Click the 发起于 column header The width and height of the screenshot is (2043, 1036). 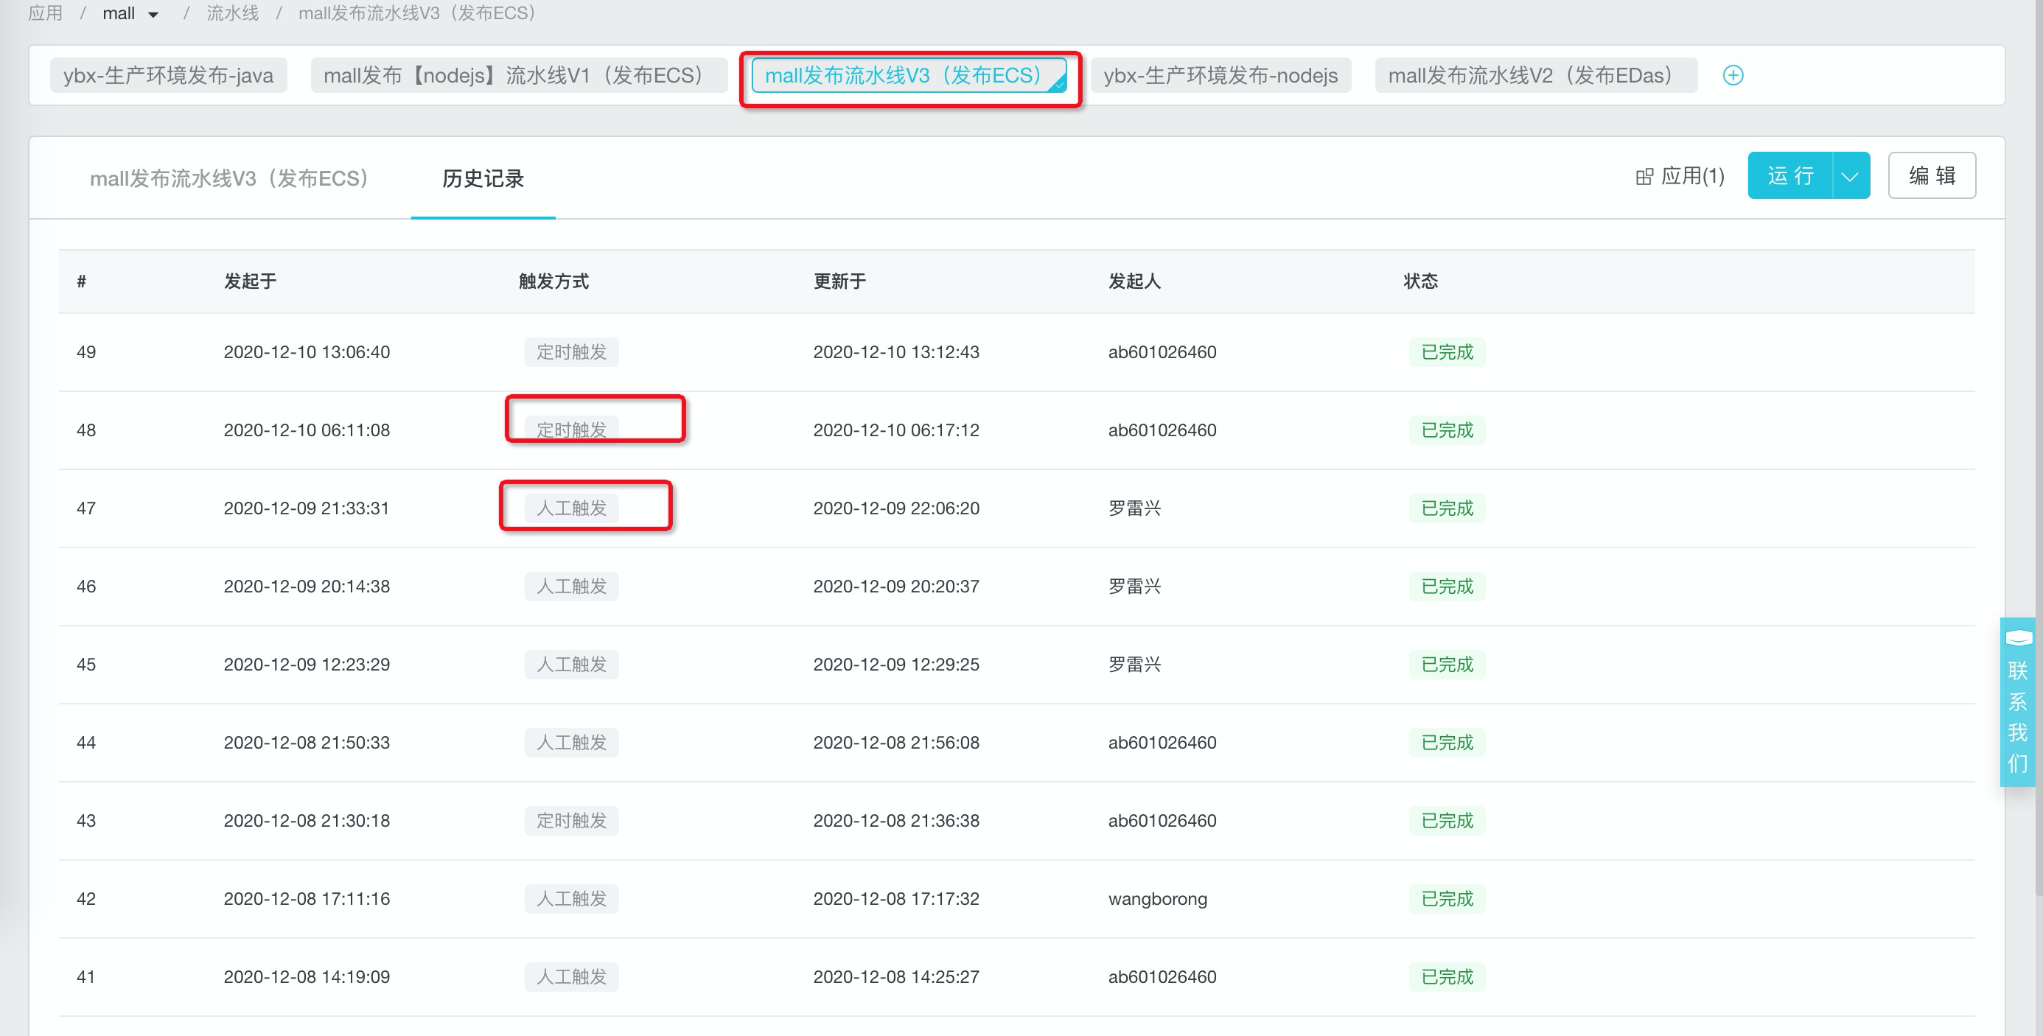pos(250,281)
